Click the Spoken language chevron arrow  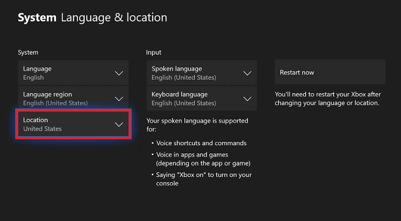247,73
